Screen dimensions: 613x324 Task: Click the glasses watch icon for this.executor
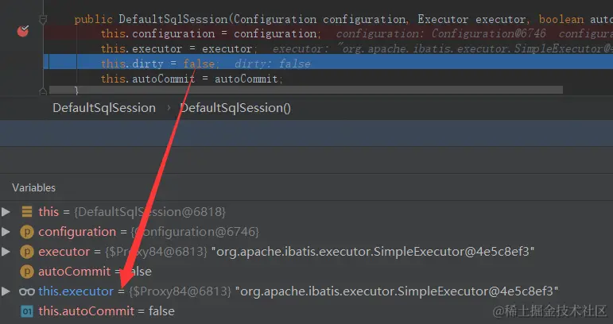[27, 291]
